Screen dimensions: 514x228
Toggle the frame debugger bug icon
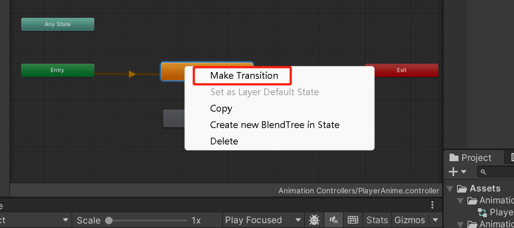[x=314, y=220]
